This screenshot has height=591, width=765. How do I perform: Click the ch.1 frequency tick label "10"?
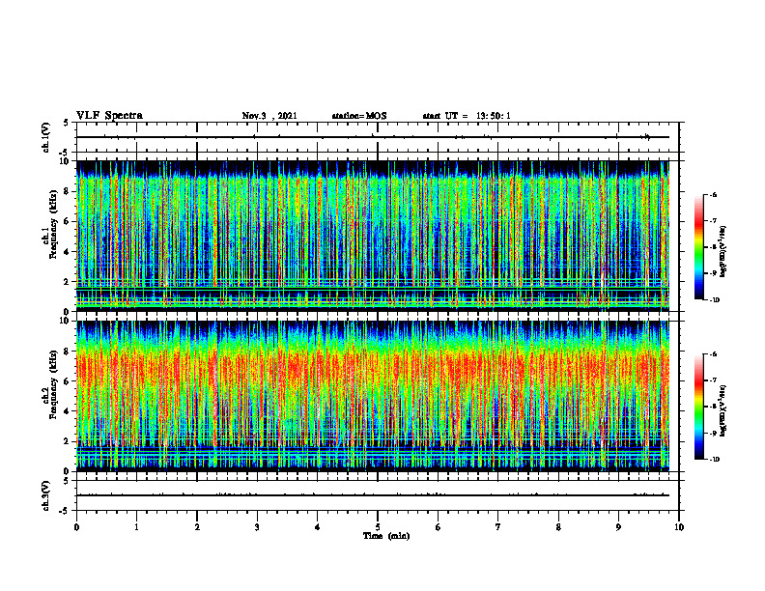point(66,161)
